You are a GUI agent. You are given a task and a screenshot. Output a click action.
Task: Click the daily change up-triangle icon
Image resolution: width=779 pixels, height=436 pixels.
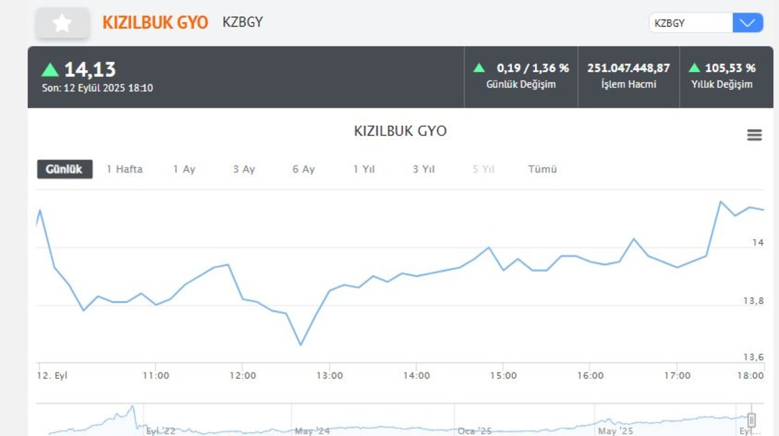(479, 67)
